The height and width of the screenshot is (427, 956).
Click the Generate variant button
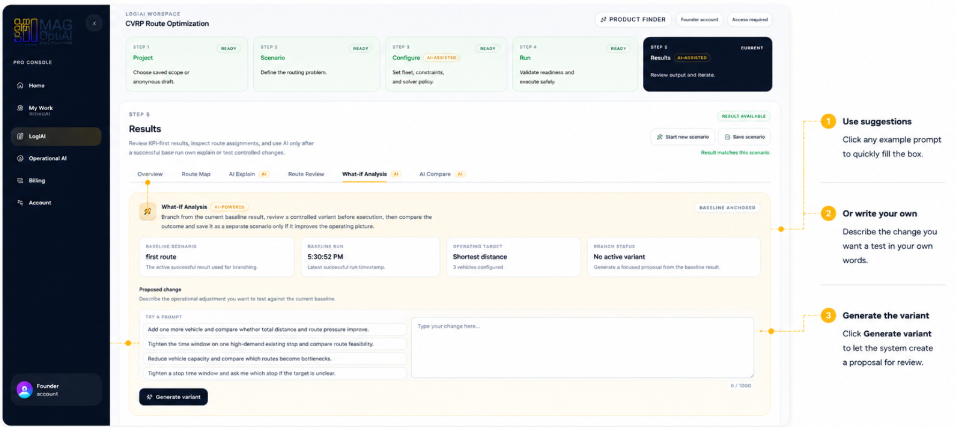173,397
